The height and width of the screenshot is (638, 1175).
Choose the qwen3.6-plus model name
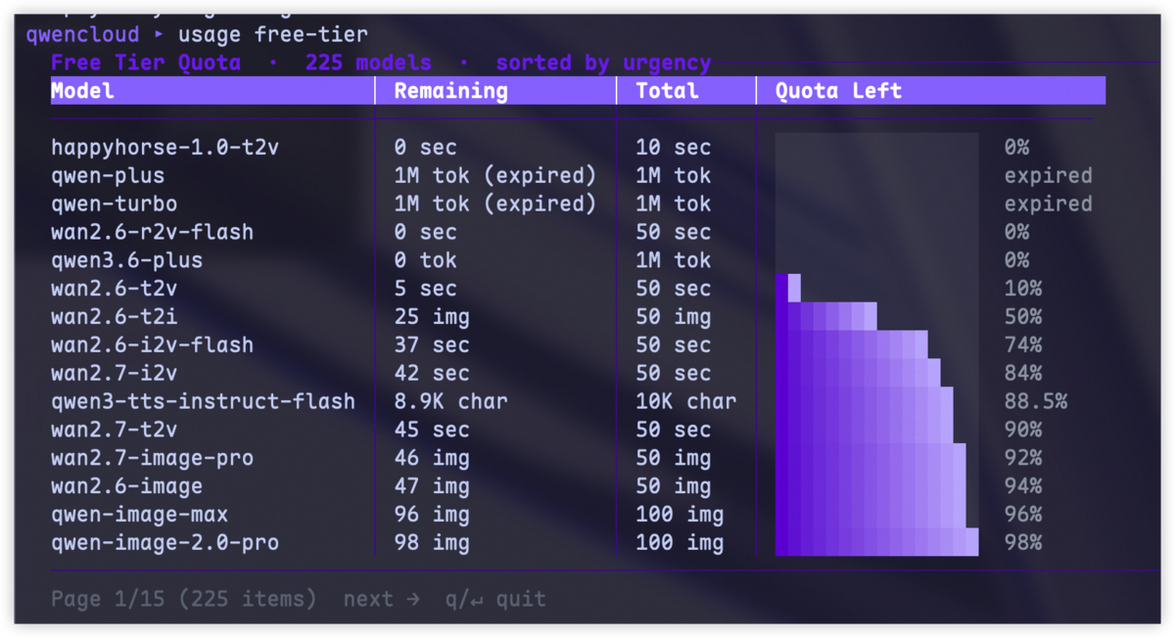tap(127, 261)
